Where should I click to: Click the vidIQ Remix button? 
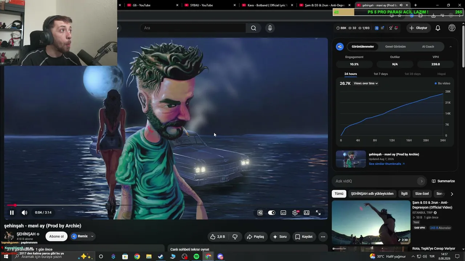tap(80, 236)
